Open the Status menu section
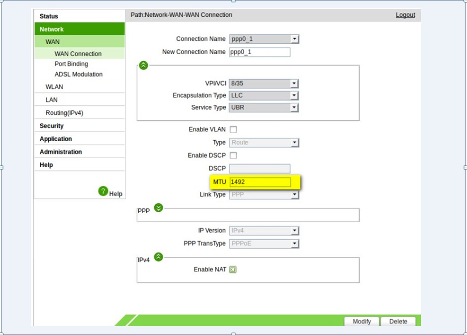The height and width of the screenshot is (335, 467). coord(49,16)
